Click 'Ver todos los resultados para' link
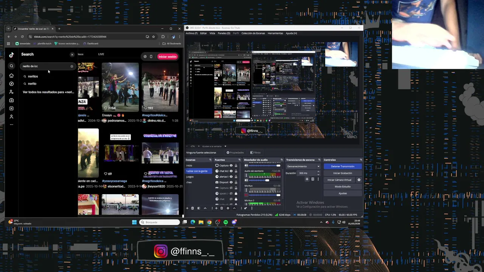Image resolution: width=484 pixels, height=272 pixels. click(x=48, y=92)
